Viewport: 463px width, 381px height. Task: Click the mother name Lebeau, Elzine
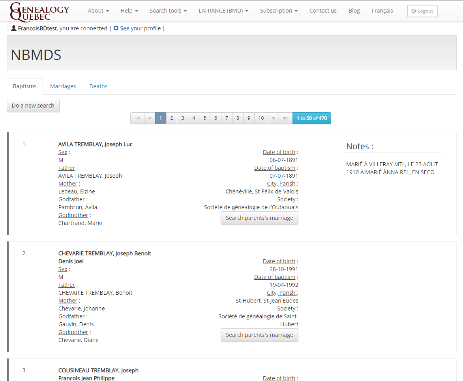tap(77, 191)
